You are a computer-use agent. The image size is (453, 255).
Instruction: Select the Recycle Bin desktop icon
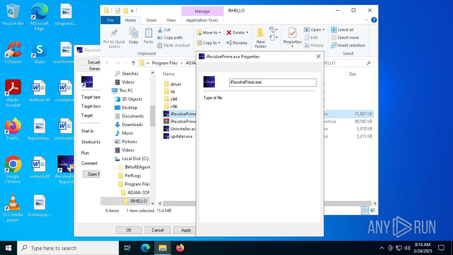point(13,15)
